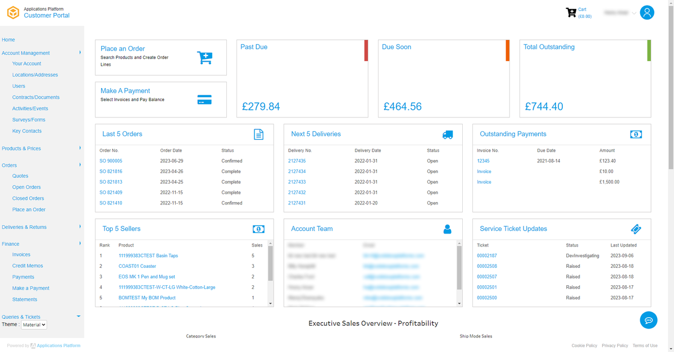Open Locations/Addresses in sidebar
Image resolution: width=674 pixels, height=352 pixels.
click(35, 75)
